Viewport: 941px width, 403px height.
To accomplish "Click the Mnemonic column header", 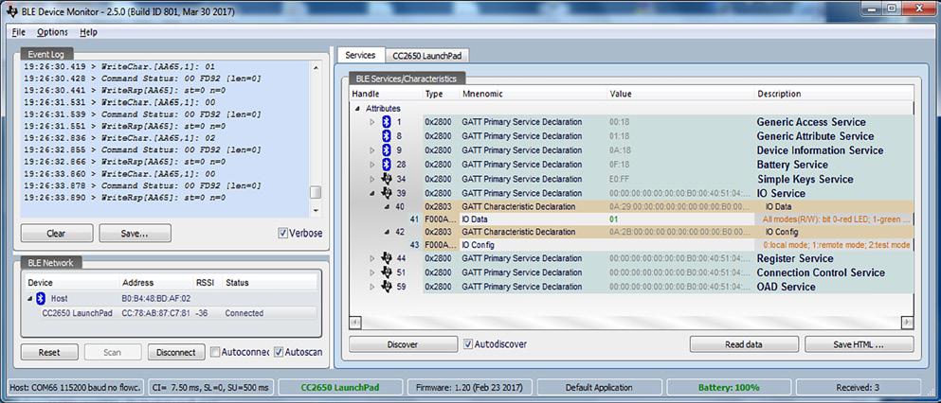I will (x=533, y=94).
